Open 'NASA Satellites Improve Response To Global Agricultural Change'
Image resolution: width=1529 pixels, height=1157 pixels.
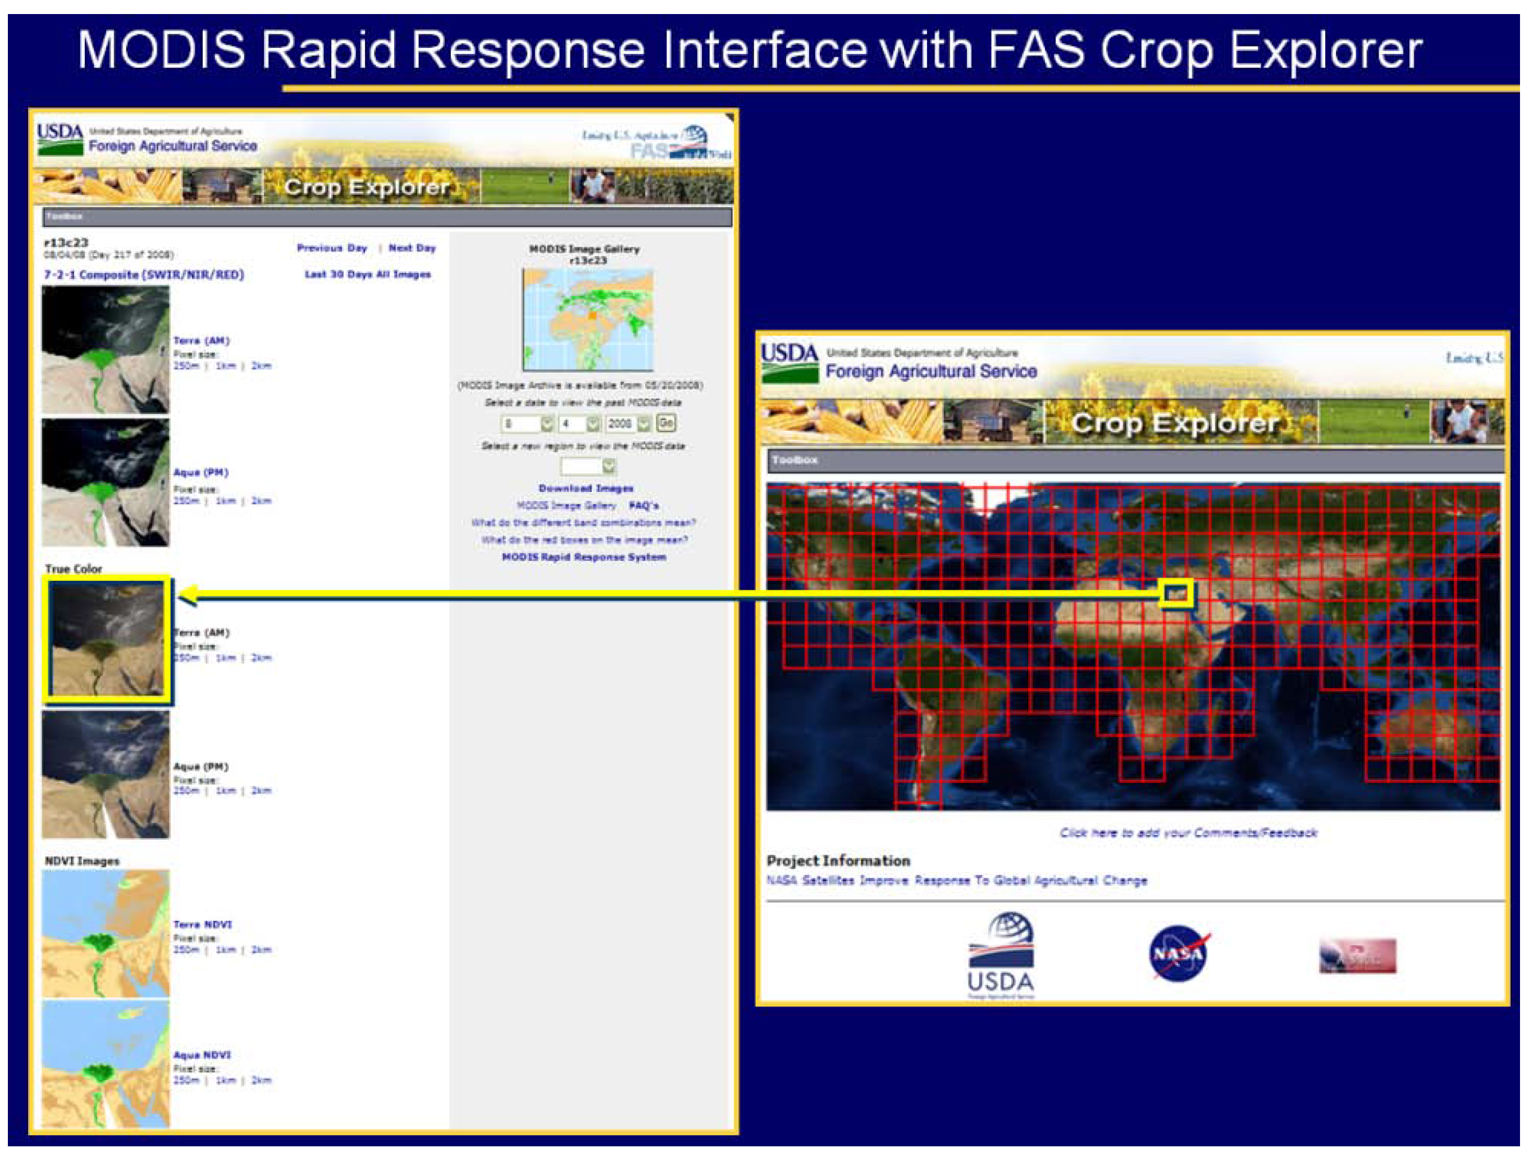pyautogui.click(x=957, y=880)
